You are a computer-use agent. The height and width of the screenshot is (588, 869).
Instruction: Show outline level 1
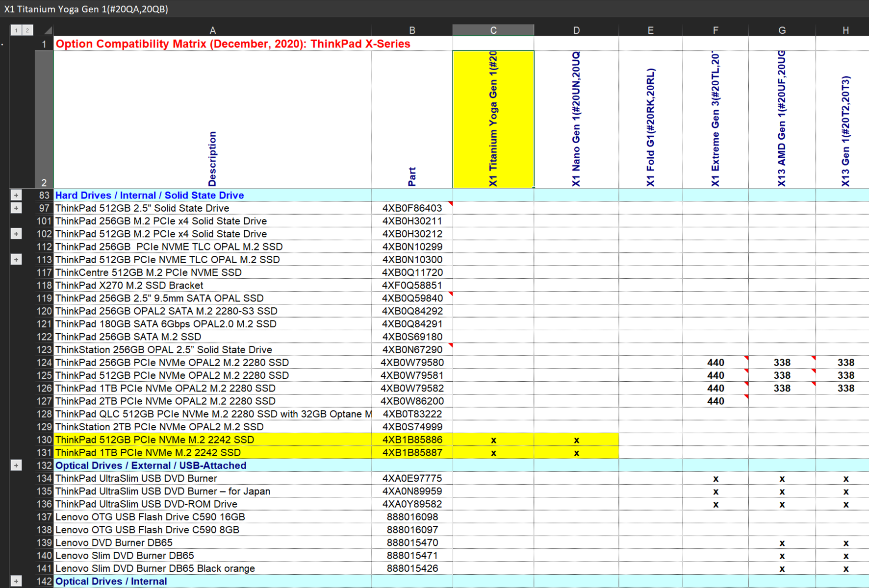[16, 30]
